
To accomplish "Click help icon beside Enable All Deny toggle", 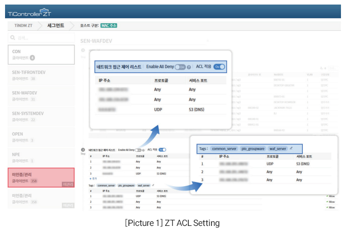I will point(189,67).
